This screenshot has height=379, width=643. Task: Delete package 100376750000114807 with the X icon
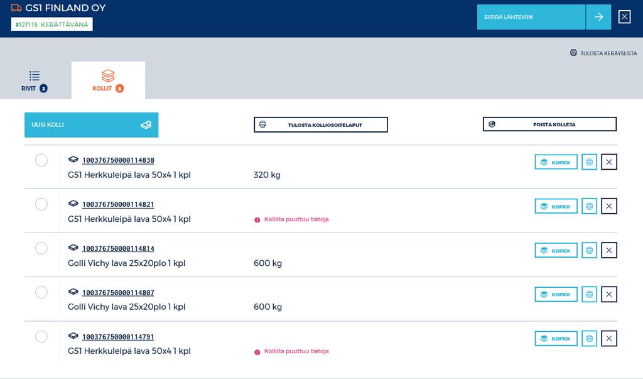[x=609, y=294]
